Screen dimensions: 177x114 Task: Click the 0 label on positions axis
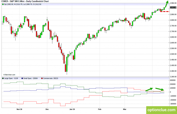[x=170, y=92]
